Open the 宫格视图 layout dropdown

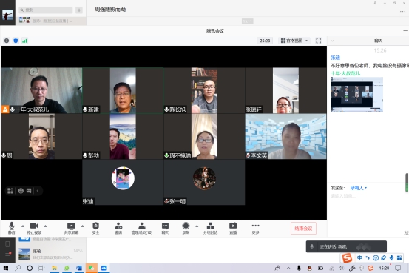[x=294, y=41]
